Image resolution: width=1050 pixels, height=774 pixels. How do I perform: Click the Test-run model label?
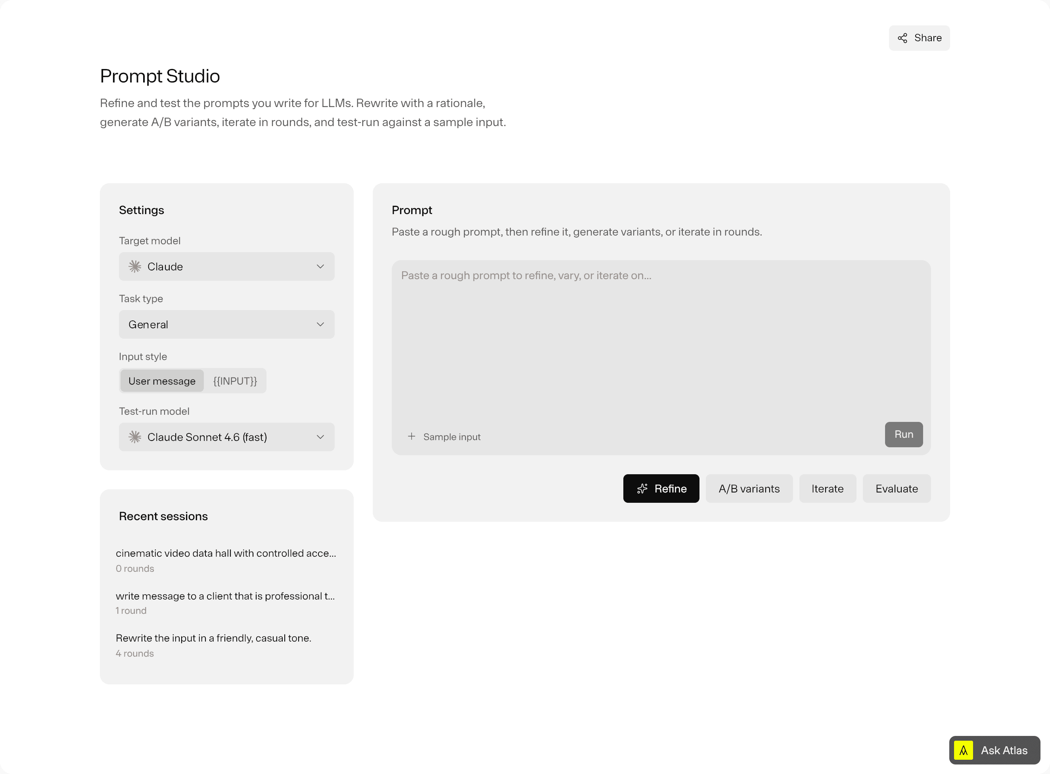click(154, 411)
